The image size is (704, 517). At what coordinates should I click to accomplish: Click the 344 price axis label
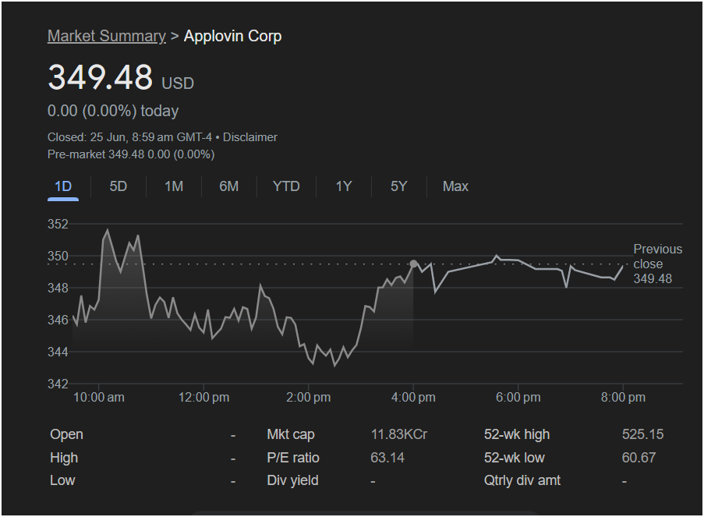(x=58, y=352)
